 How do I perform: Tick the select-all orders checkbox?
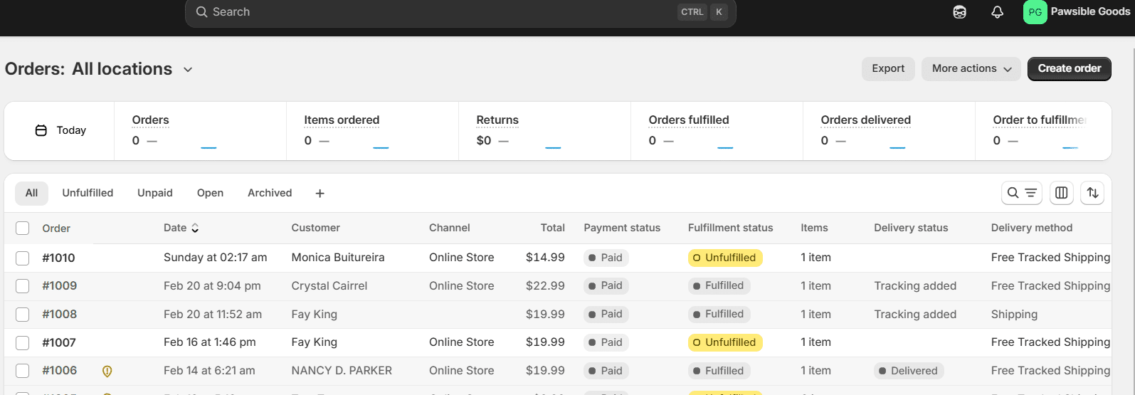tap(23, 228)
